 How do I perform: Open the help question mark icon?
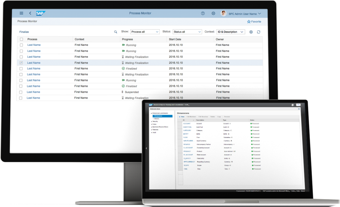tap(203, 13)
